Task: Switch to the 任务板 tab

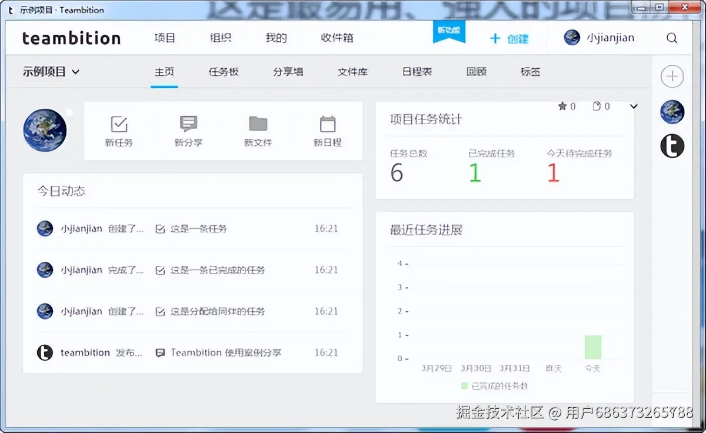Action: tap(224, 72)
